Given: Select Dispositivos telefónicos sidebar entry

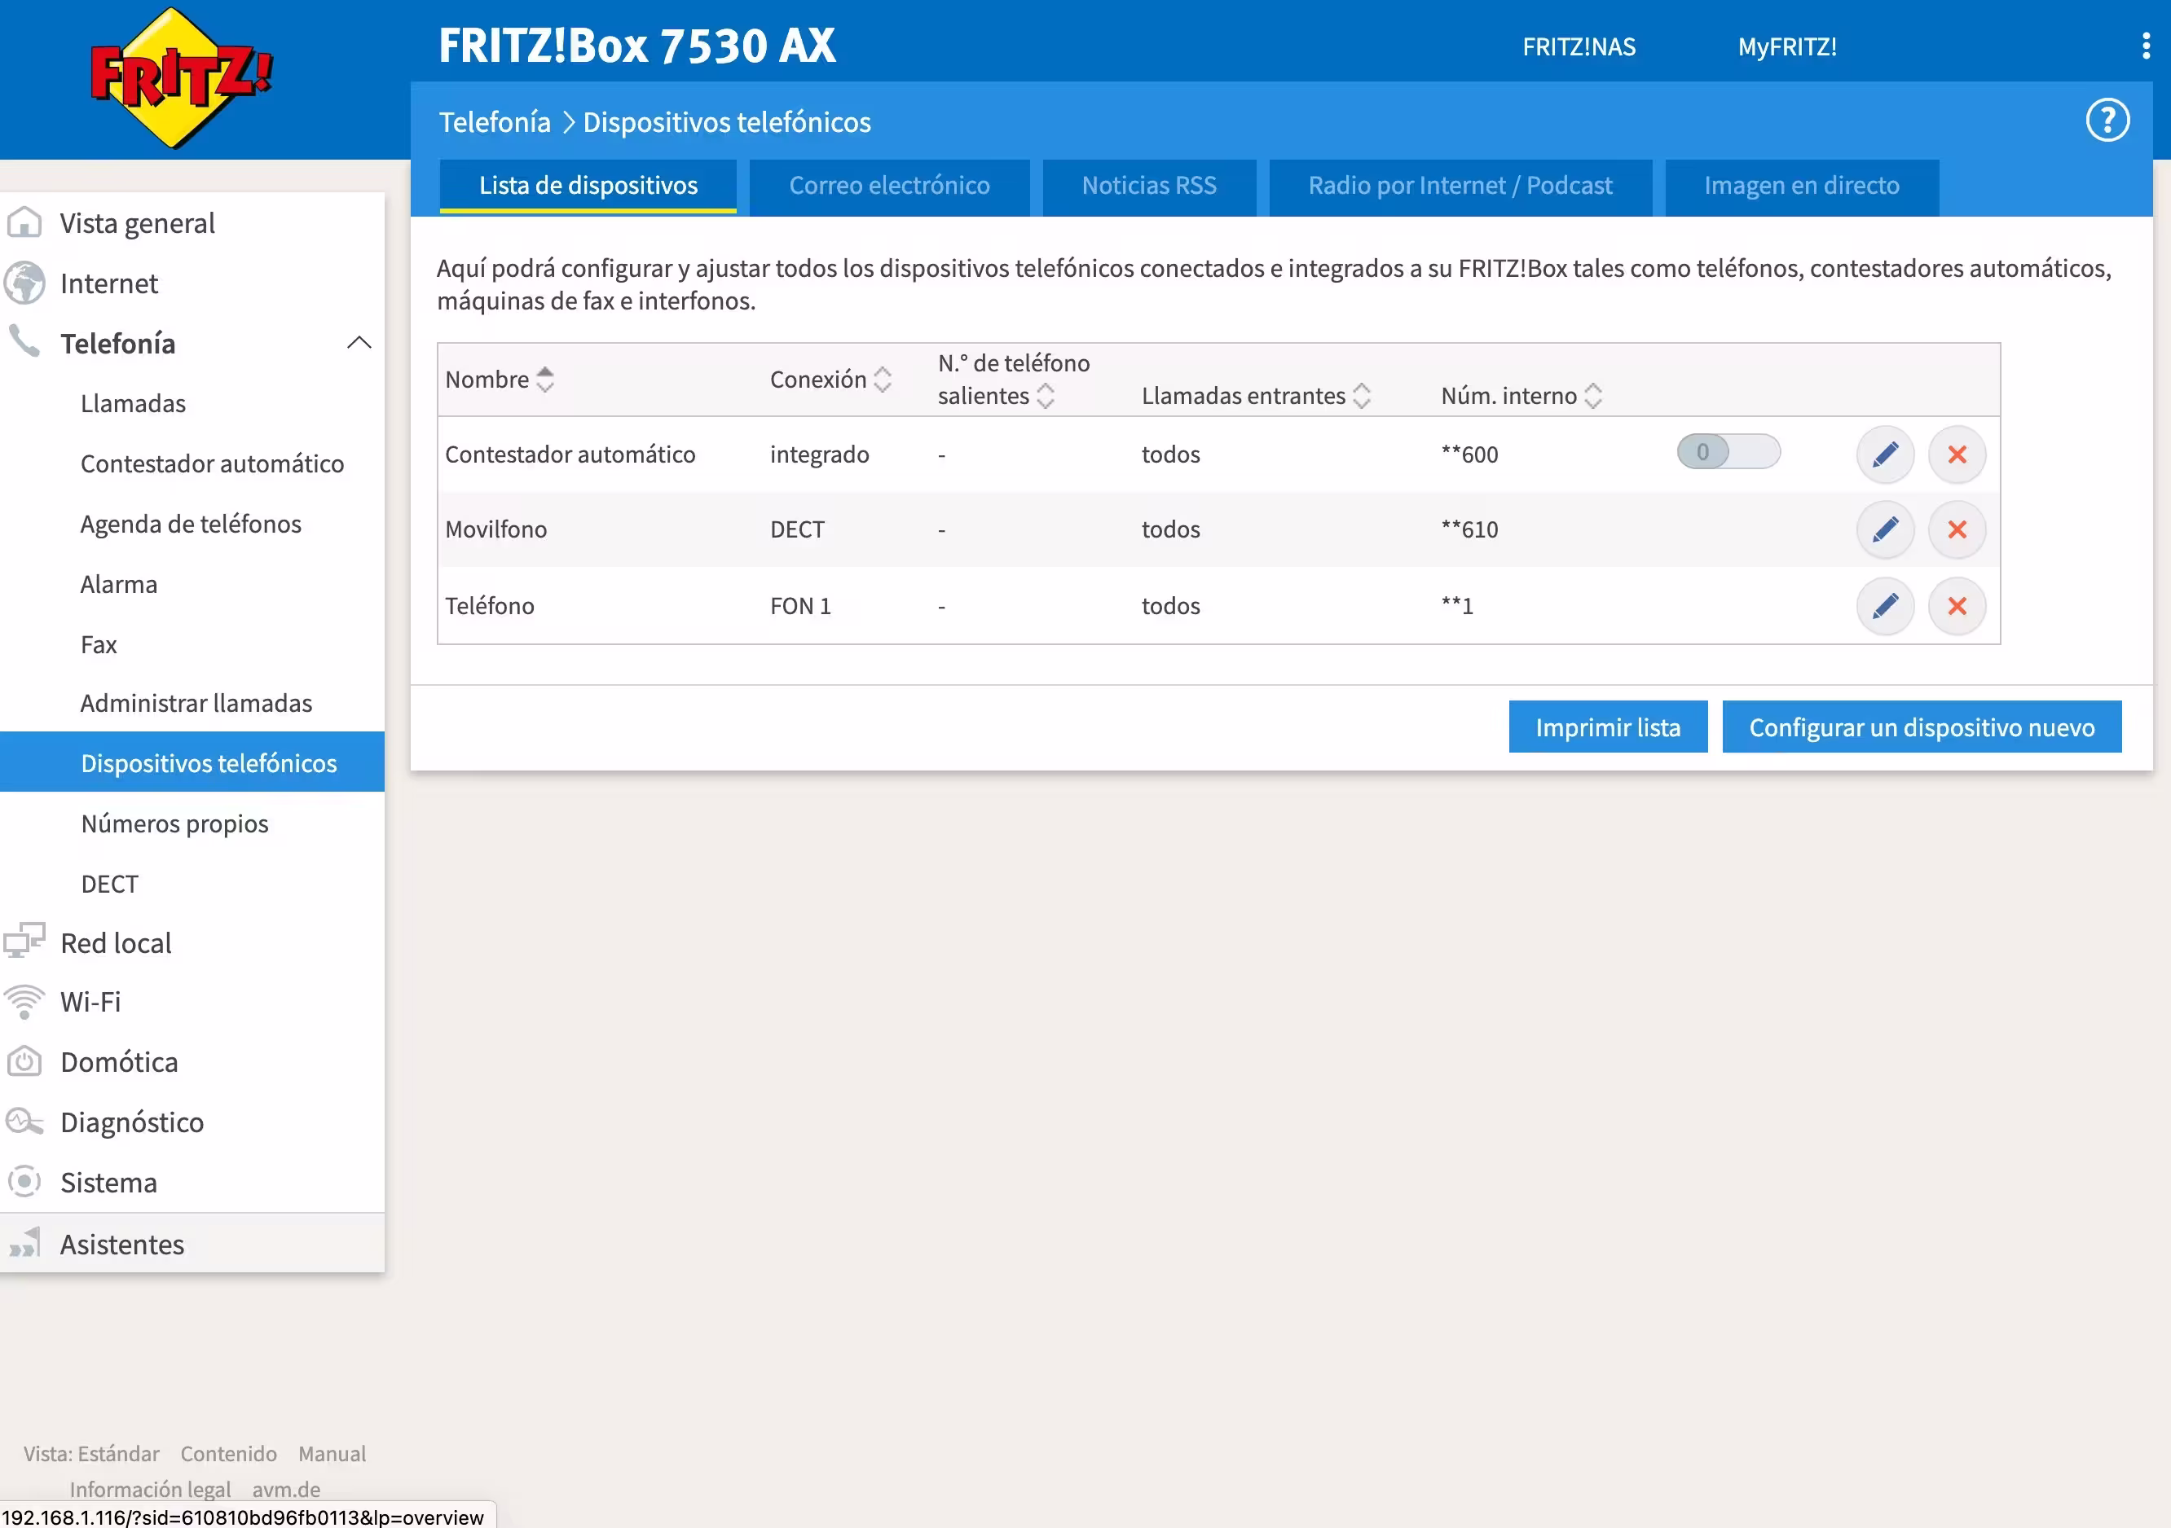Looking at the screenshot, I should [x=192, y=762].
